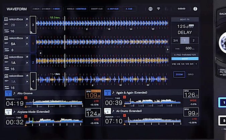Click the left scroll arrow below the deck 1 waveform
226x140 pixels.
click(40, 53)
